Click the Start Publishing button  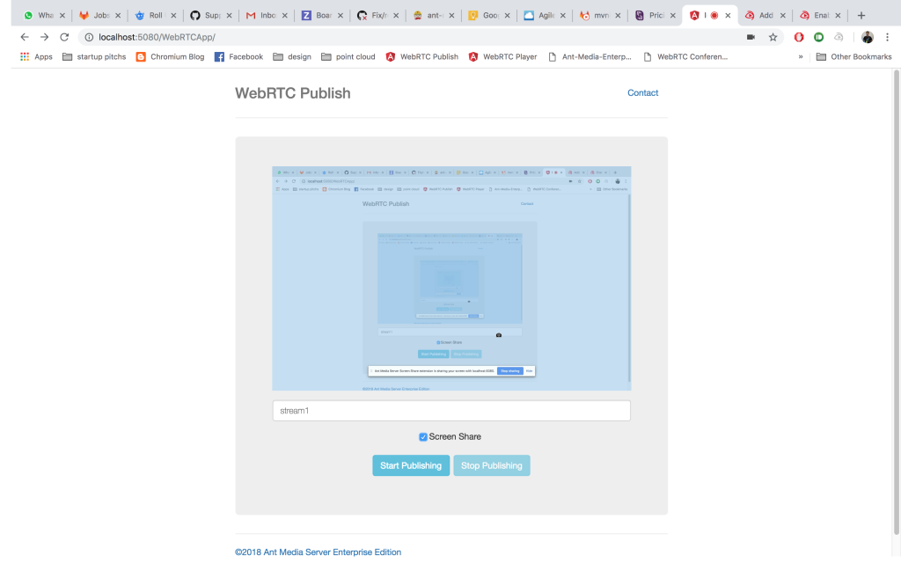pos(410,465)
